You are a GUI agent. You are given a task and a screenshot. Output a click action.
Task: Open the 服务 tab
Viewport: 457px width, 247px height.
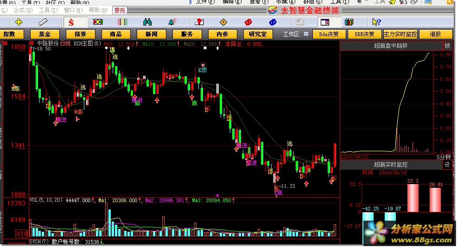tap(187, 34)
